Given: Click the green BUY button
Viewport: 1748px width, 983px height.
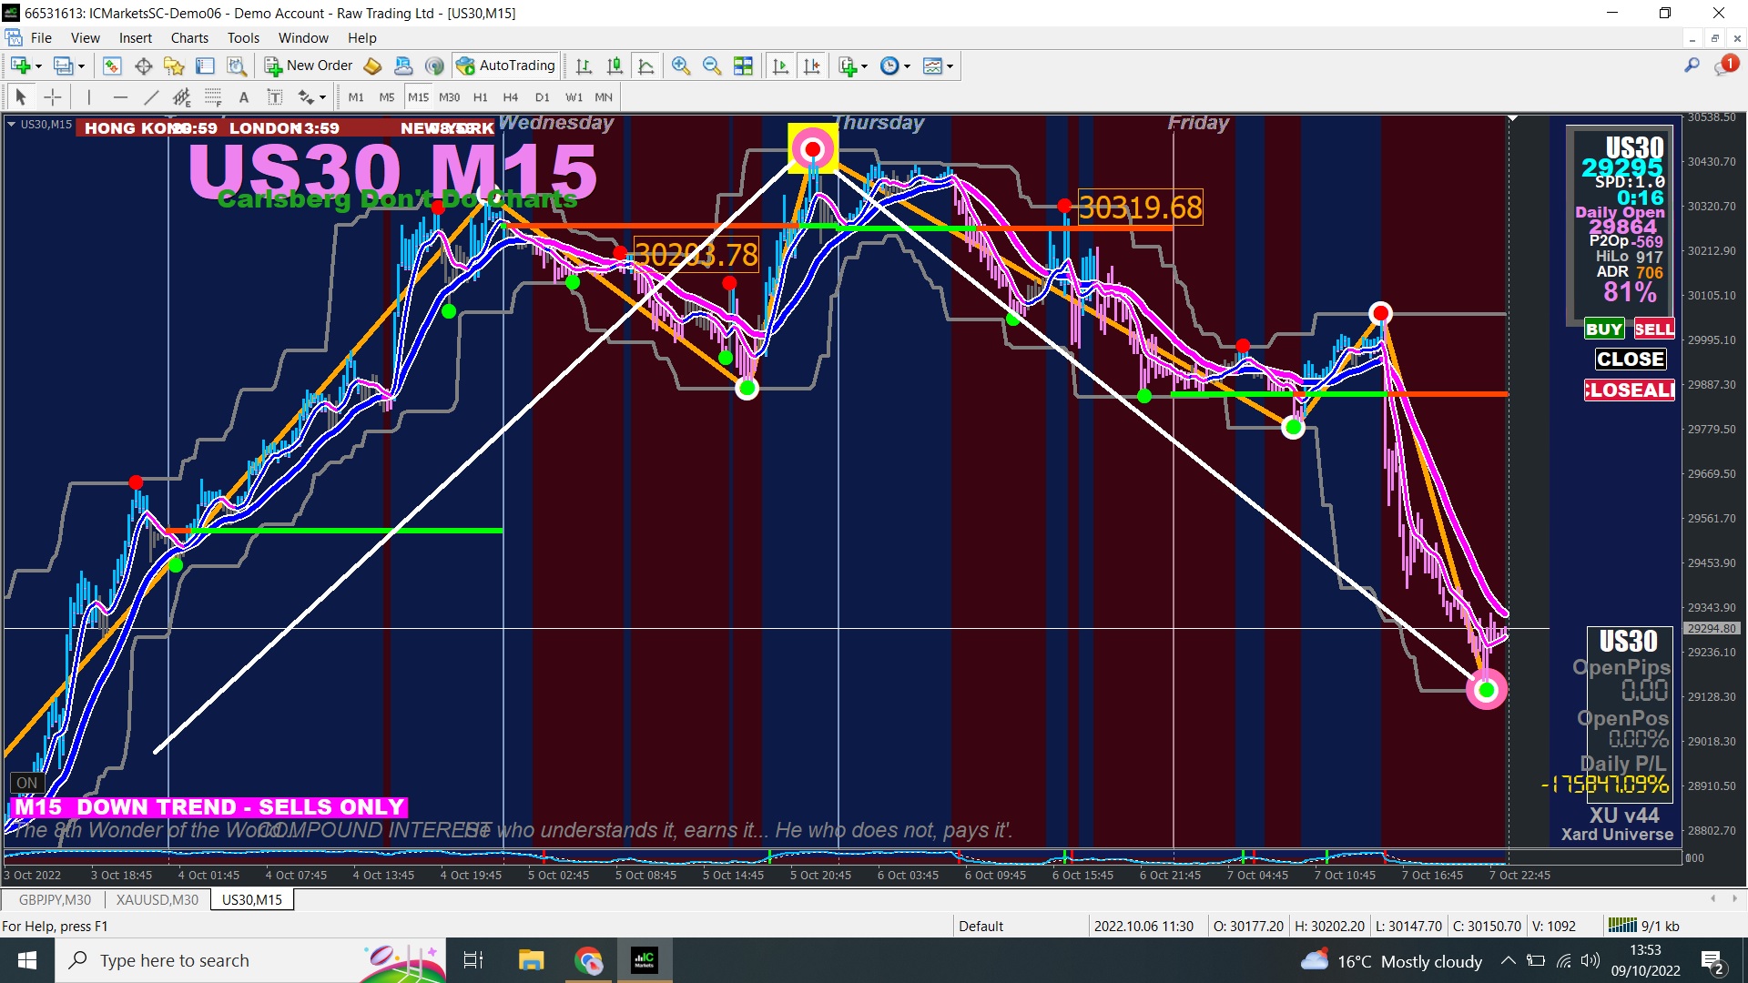Looking at the screenshot, I should point(1603,329).
